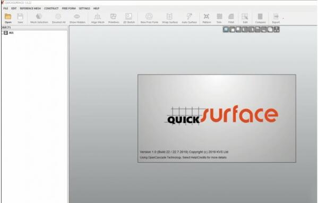Viewport: 318px width, 203px height.
Task: Click the zoom-fit magnifier view icon
Action: click(x=226, y=29)
